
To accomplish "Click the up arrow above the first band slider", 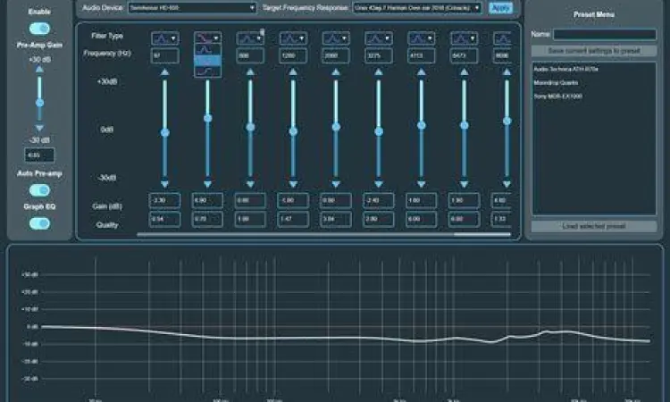I will 164,73.
